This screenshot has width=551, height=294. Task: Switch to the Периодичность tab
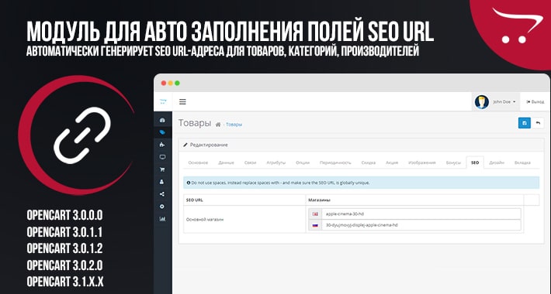point(335,162)
